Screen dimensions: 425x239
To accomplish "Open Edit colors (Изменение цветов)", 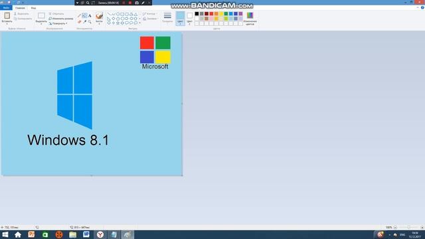I will pyautogui.click(x=250, y=19).
